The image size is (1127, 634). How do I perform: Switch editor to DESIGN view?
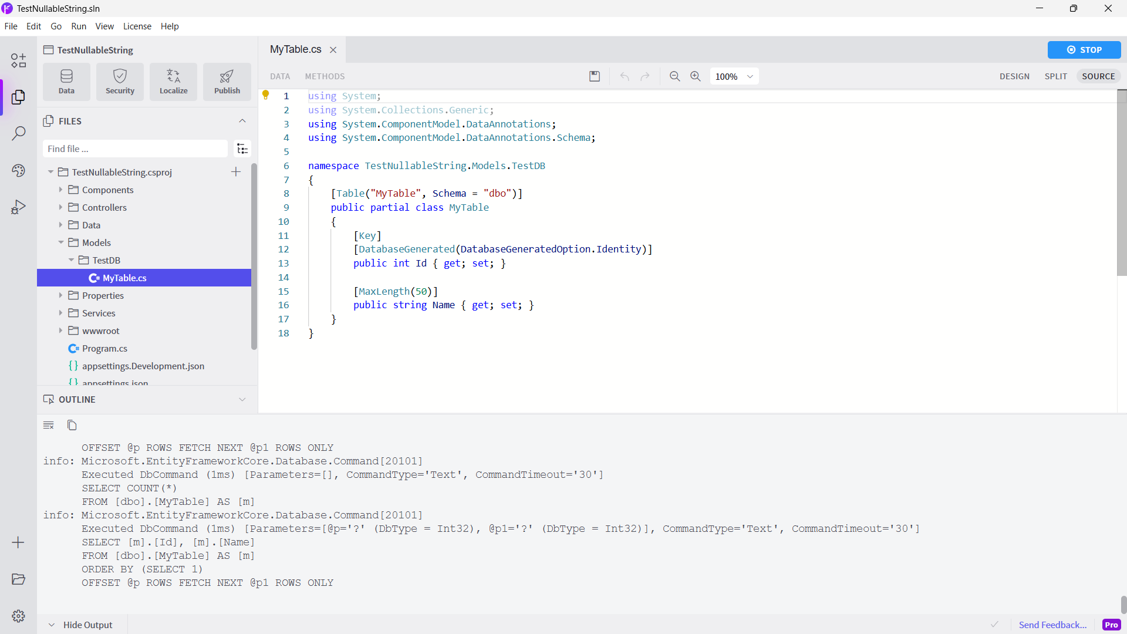[x=1014, y=76]
